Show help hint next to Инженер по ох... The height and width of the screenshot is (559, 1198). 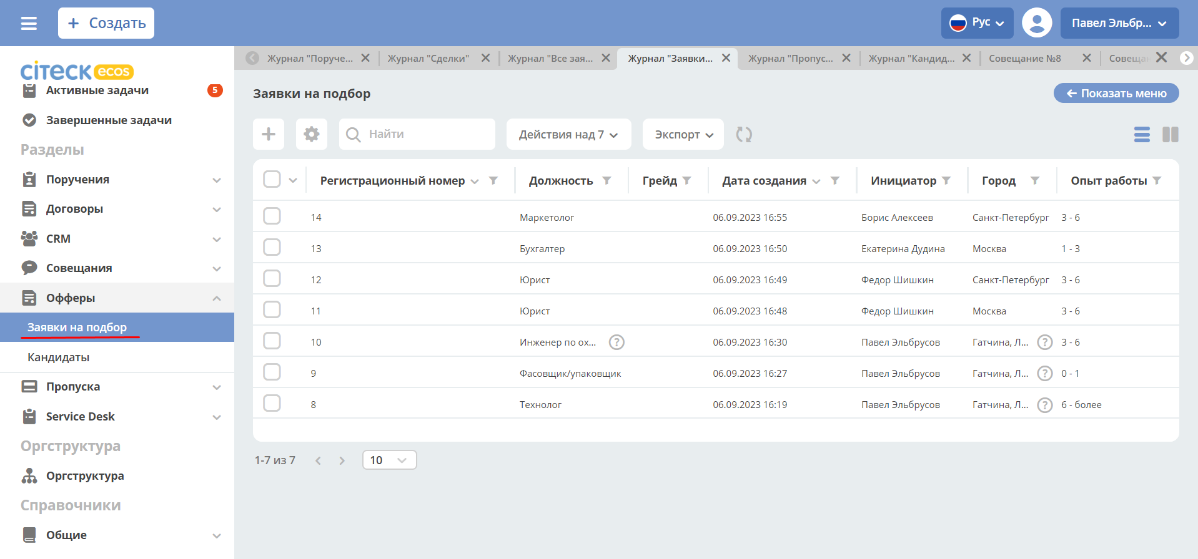[x=616, y=342]
